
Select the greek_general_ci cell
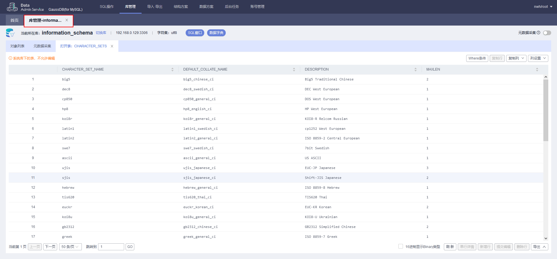(200, 237)
